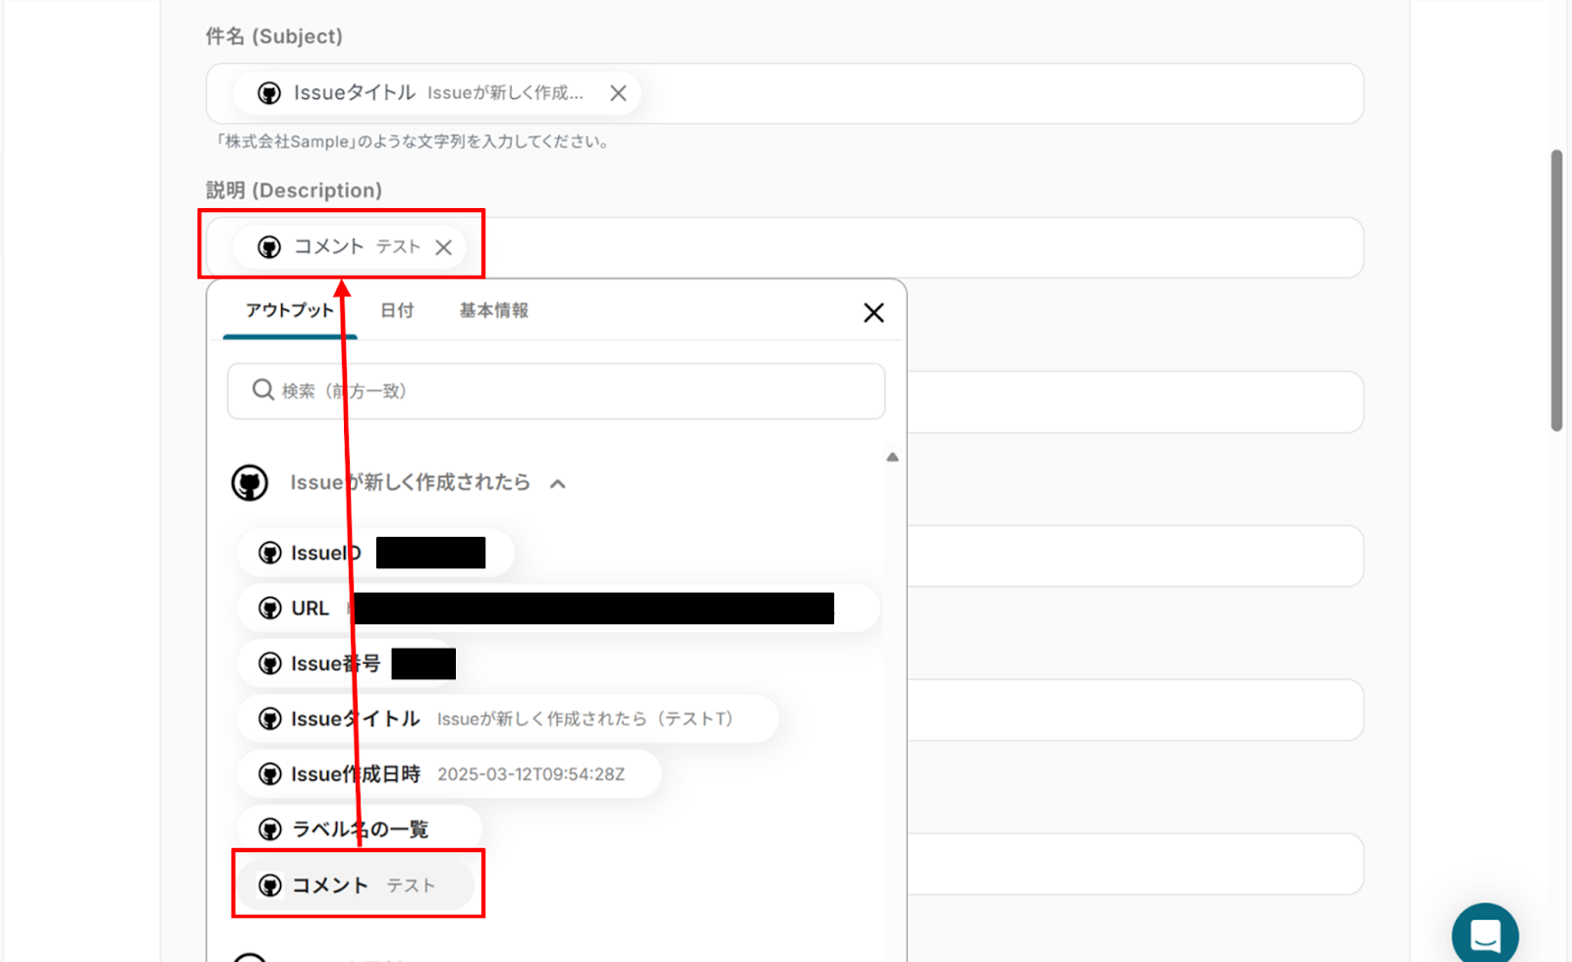Screen dimensions: 1572x962
Task: Select the IssueID output item
Action: (x=374, y=554)
